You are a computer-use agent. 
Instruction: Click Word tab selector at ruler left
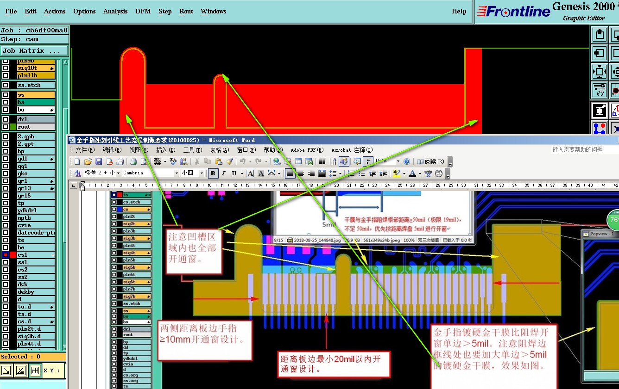74,185
